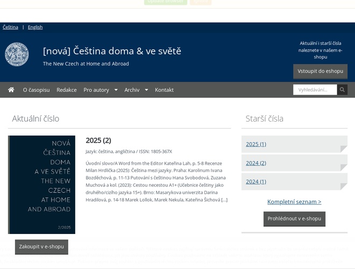
Task: Open the Kompletní seznam link
Action: pyautogui.click(x=294, y=202)
